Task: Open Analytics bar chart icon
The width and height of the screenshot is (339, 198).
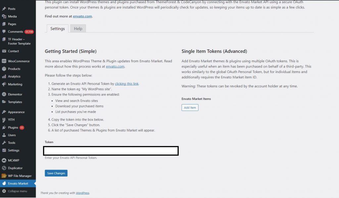Action: pos(4,76)
